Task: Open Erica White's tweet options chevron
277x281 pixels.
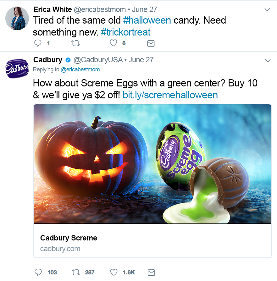Action: (267, 10)
